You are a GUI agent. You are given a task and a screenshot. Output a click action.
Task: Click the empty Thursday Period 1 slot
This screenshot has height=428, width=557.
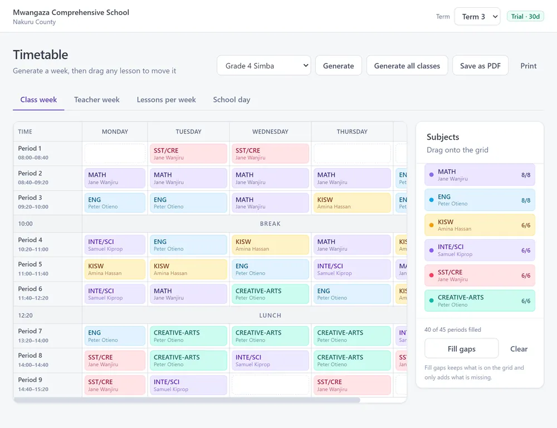352,153
